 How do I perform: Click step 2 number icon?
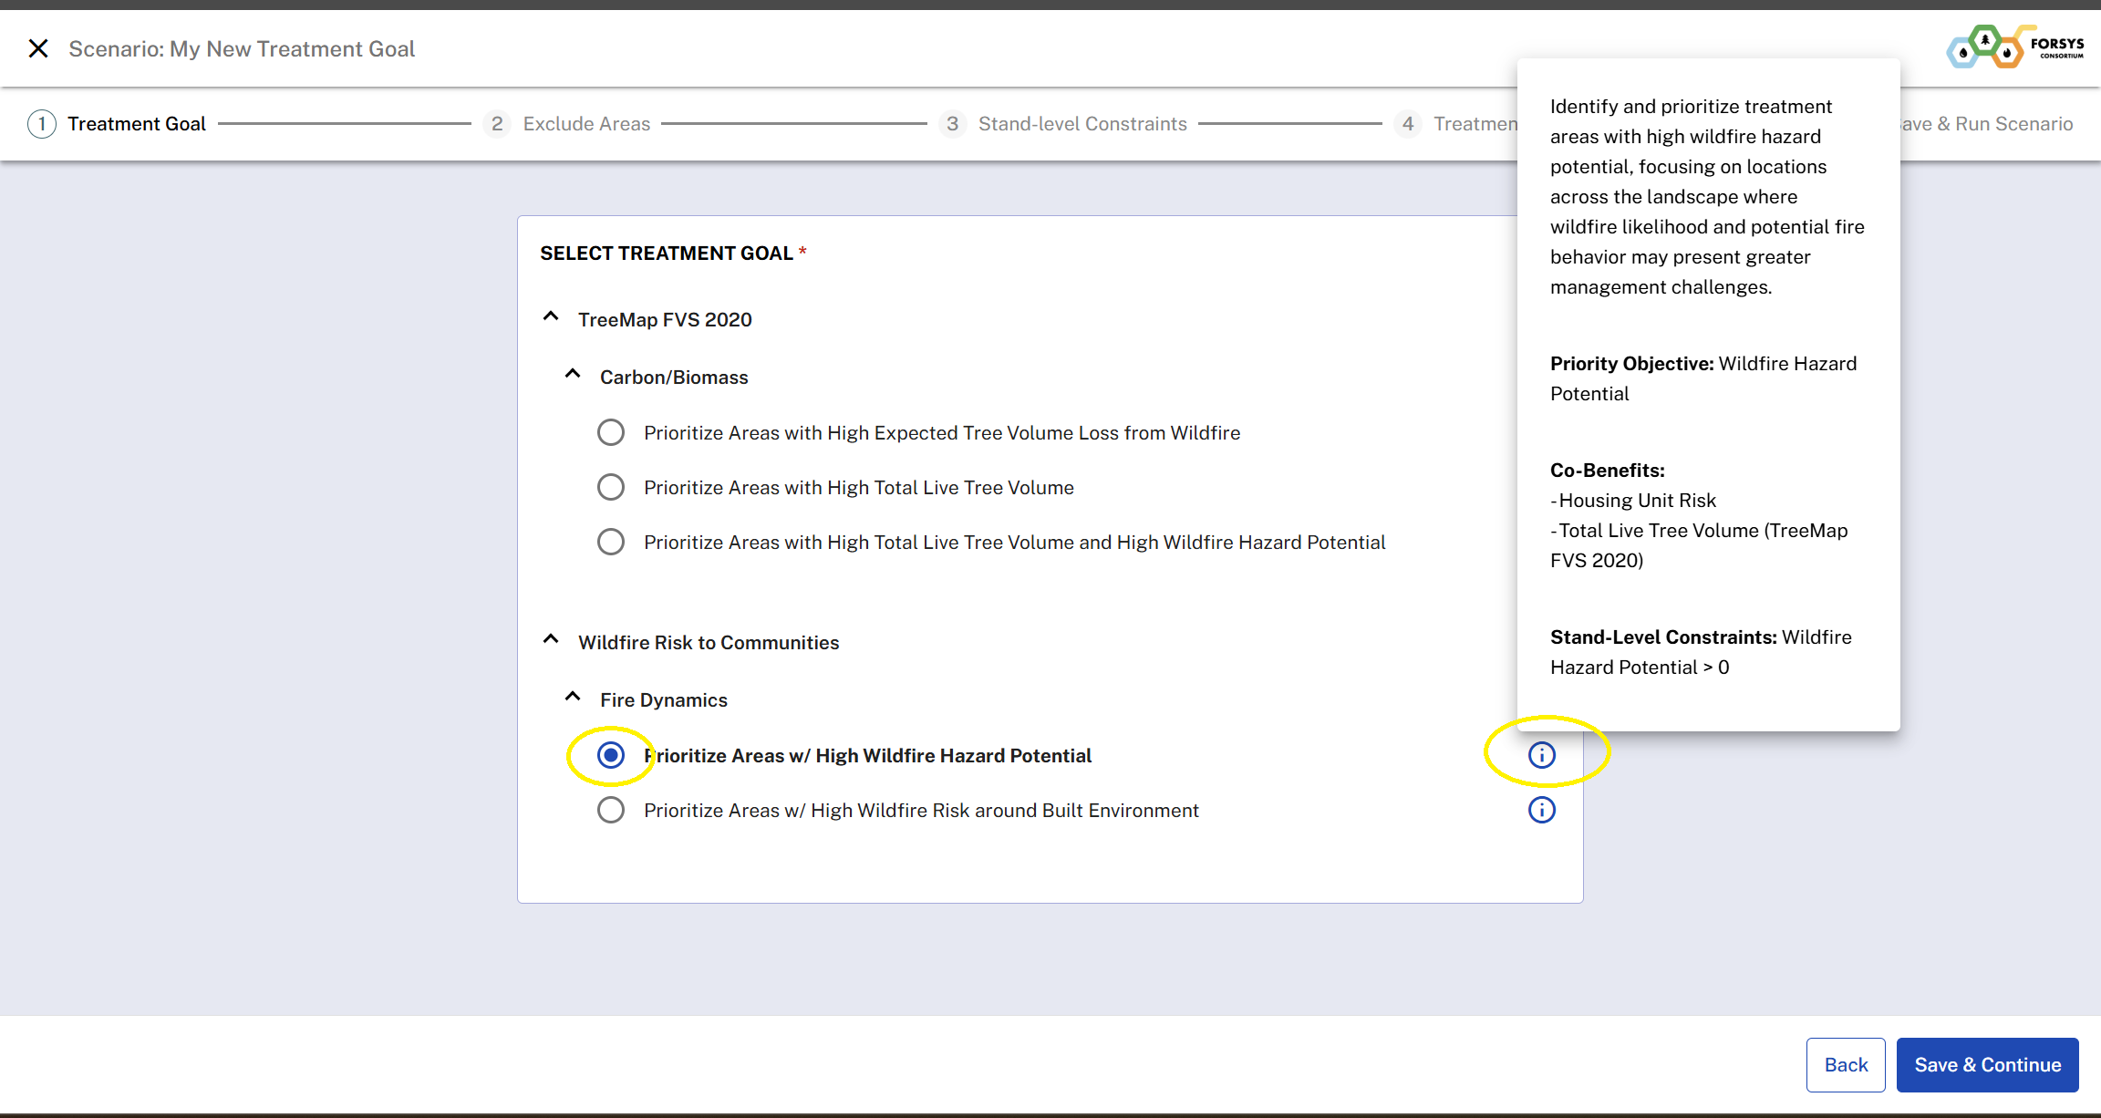(x=497, y=124)
